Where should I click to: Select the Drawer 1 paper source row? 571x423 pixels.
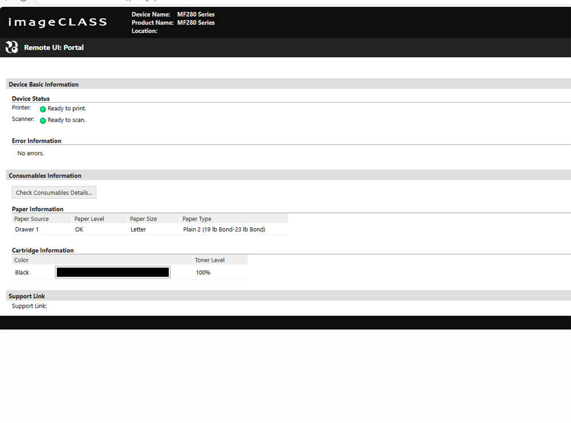point(27,229)
